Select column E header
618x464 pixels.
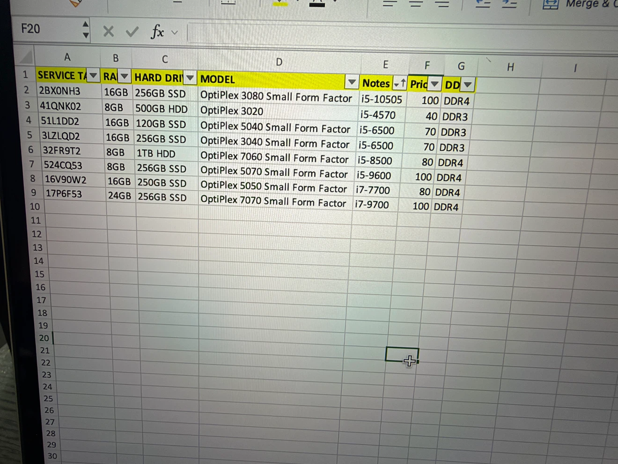click(x=385, y=65)
